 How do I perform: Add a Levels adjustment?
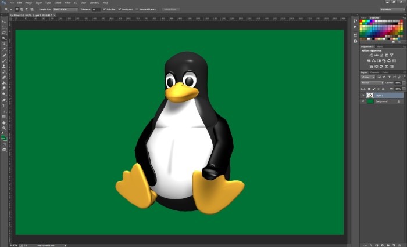[x=376, y=55]
